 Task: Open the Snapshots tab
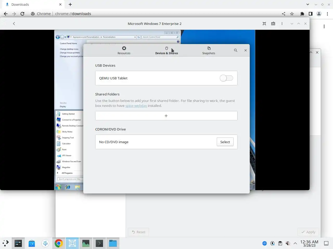[x=209, y=50]
